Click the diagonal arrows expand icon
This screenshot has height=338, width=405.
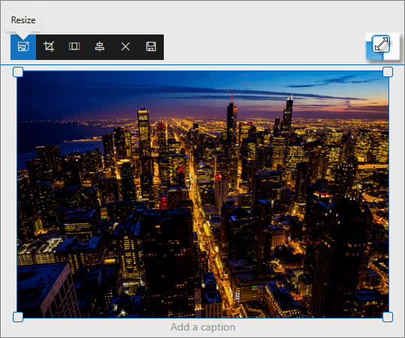click(x=381, y=44)
